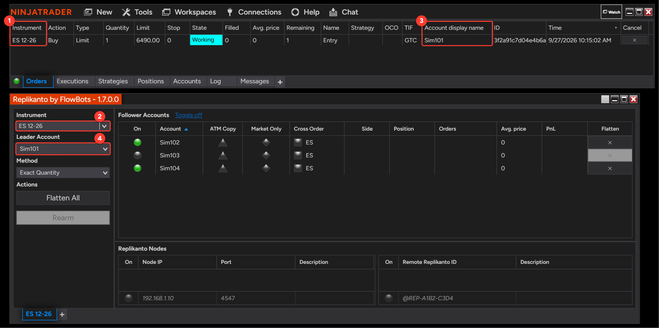Select the ES 12-26 instrument cell in orders

tap(28, 40)
